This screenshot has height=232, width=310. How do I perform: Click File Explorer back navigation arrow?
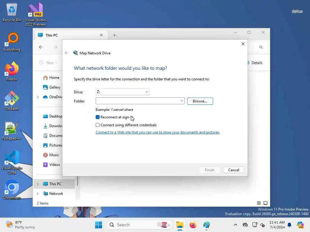(41, 47)
